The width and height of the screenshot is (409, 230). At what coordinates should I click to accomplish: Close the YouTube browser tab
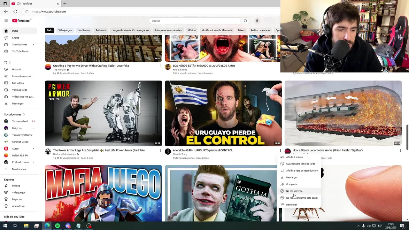[58, 4]
